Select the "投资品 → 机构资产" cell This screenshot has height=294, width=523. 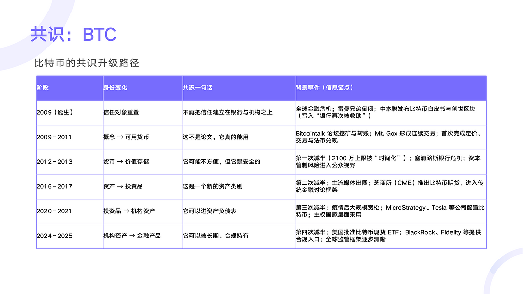(129, 211)
